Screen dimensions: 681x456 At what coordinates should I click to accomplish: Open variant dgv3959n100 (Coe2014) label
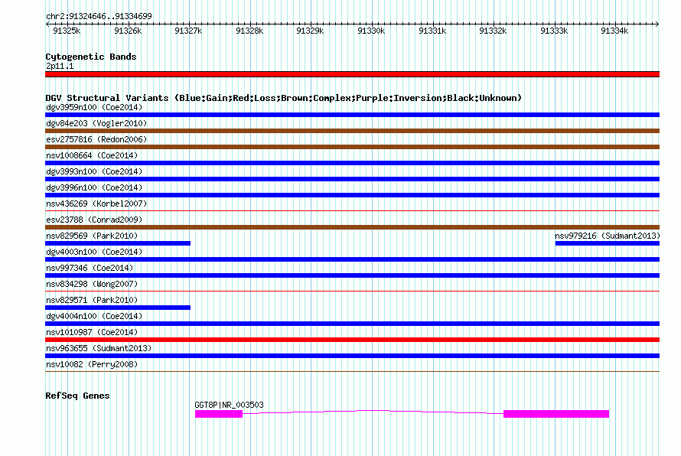click(94, 107)
